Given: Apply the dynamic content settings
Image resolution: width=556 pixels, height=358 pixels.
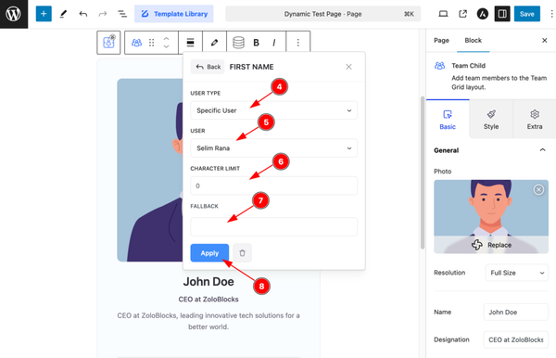Looking at the screenshot, I should pos(209,253).
